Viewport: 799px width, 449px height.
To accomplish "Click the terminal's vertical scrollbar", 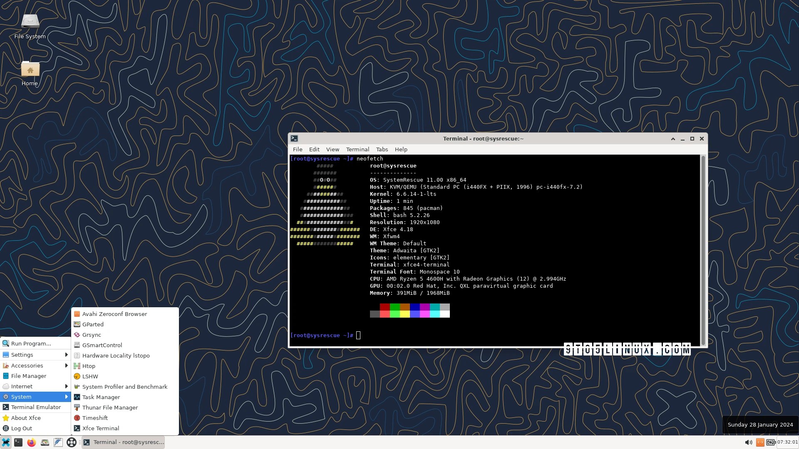I will coord(703,249).
